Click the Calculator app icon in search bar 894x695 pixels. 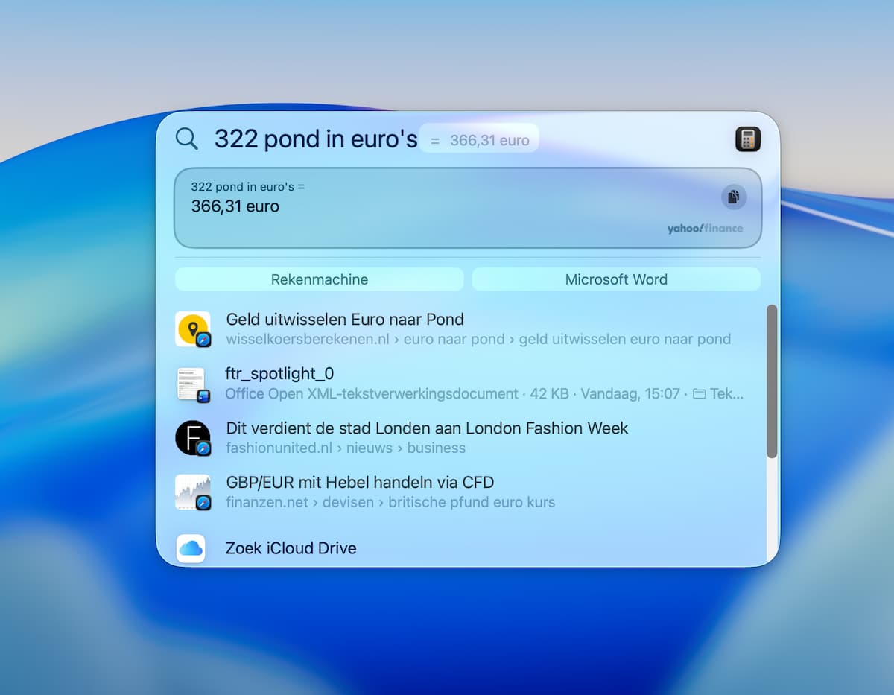pyautogui.click(x=747, y=139)
